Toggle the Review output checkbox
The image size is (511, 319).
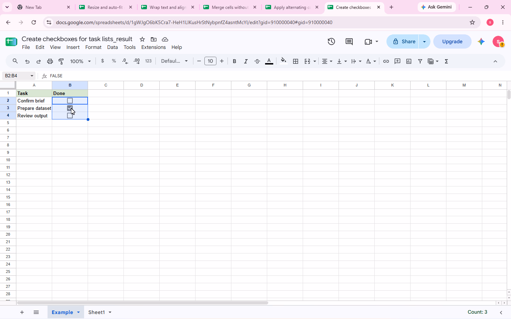pyautogui.click(x=70, y=116)
